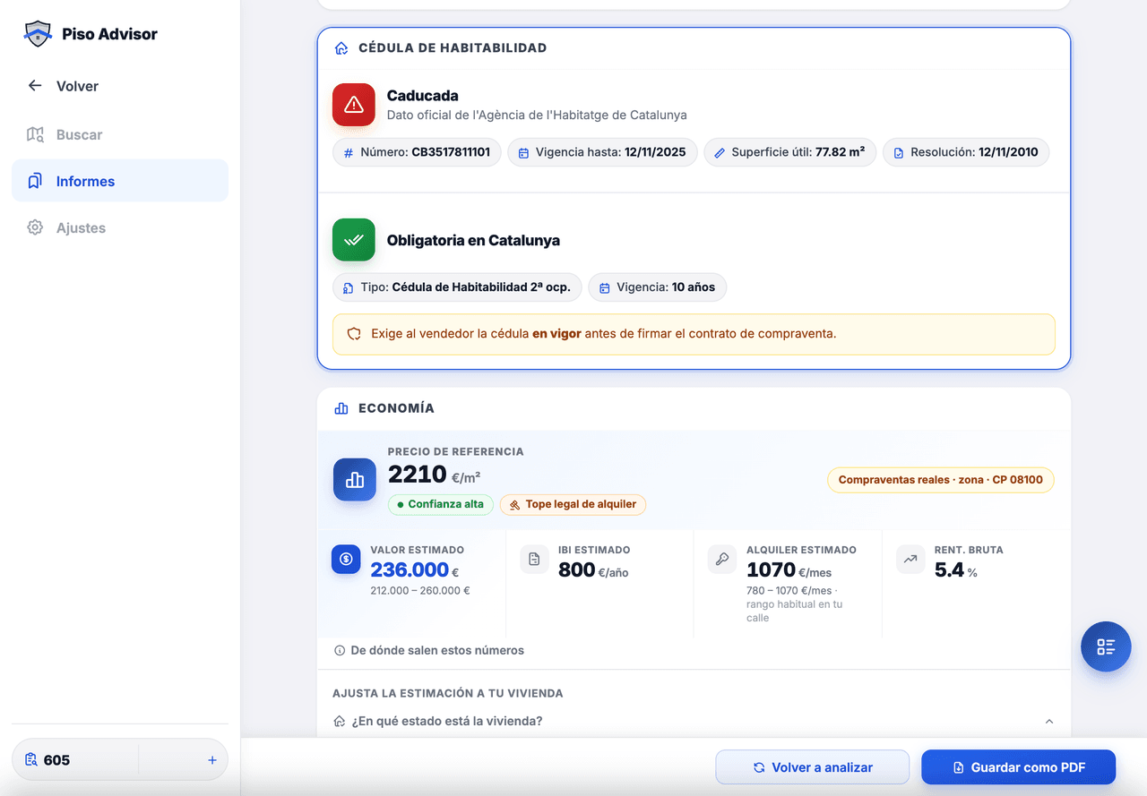This screenshot has width=1147, height=796.
Task: Click the document icon for IBI estimado
Action: click(x=534, y=559)
